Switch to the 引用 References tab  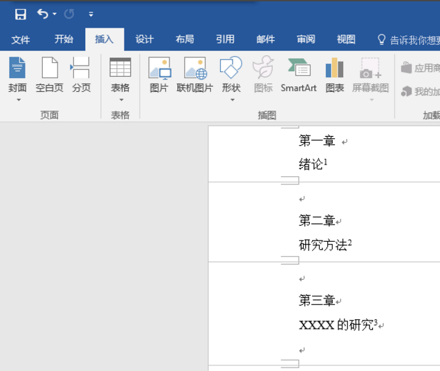pos(225,39)
